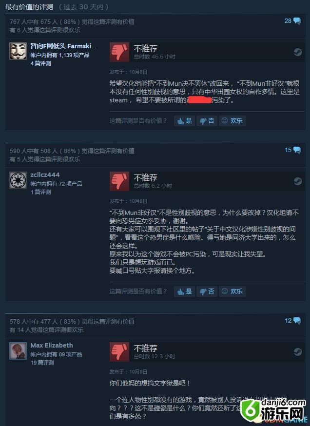Screen dimensions: 310x426
Task: Open the Guy Fawkes mask avatar profile
Action: 18,51
